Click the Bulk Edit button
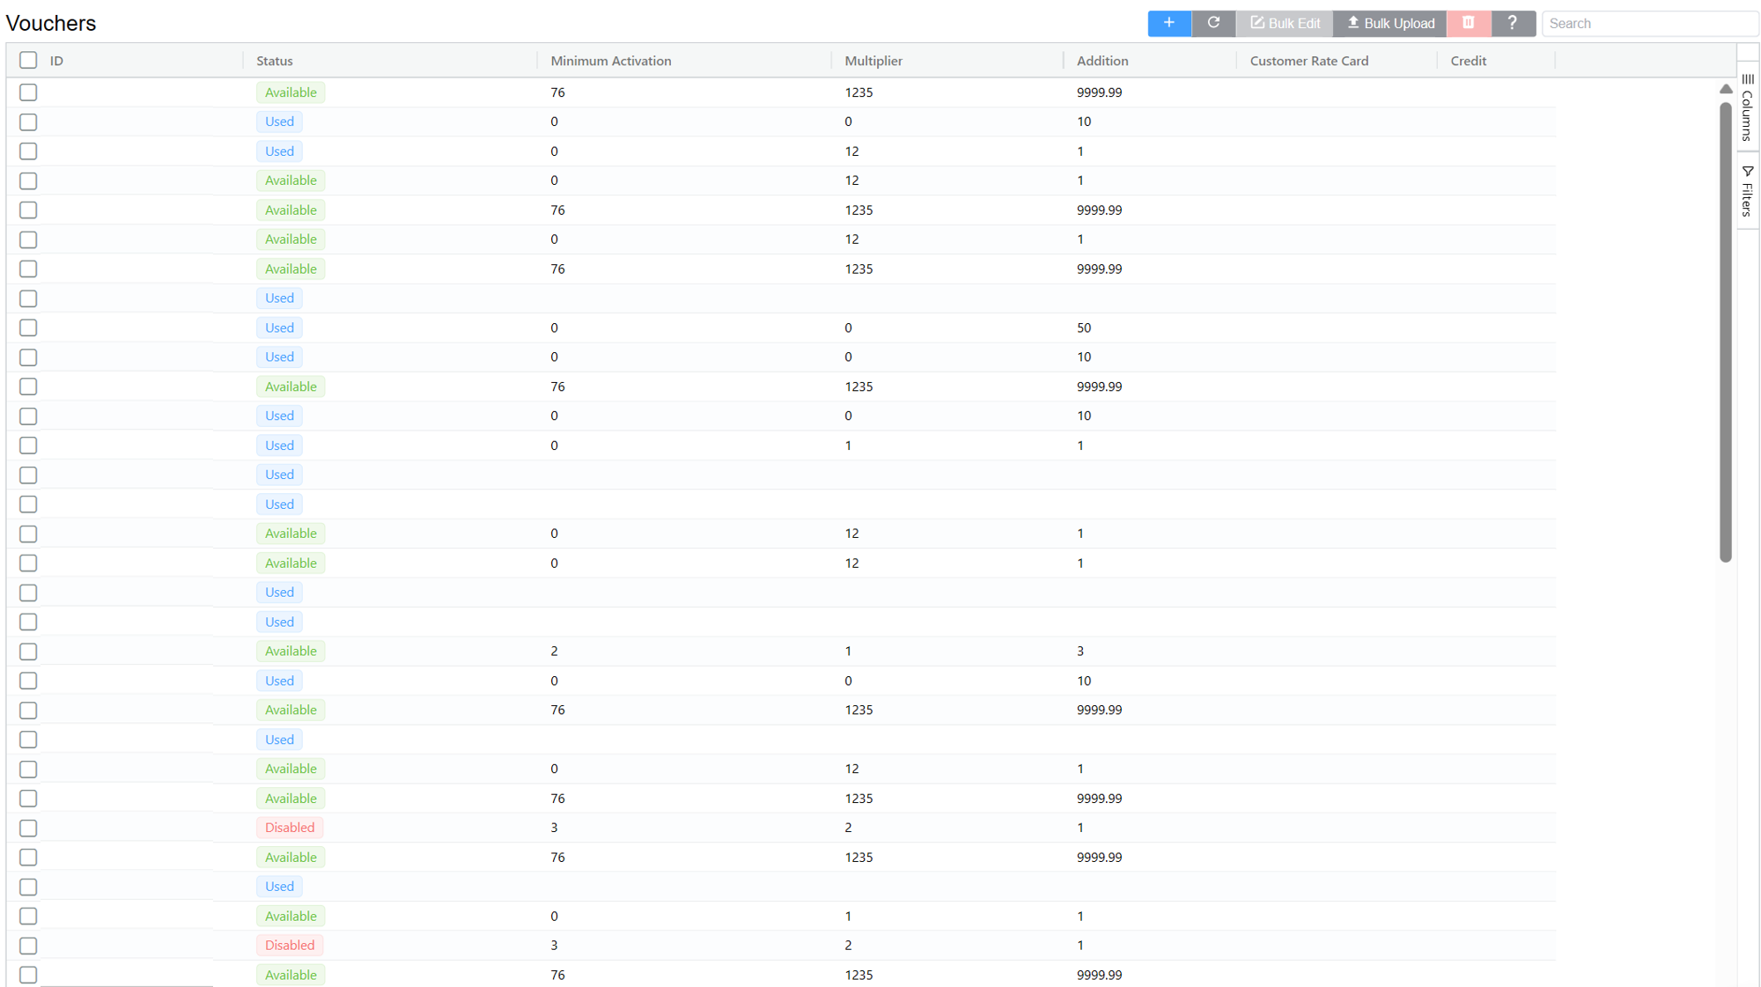The height and width of the screenshot is (987, 1761). 1285,24
